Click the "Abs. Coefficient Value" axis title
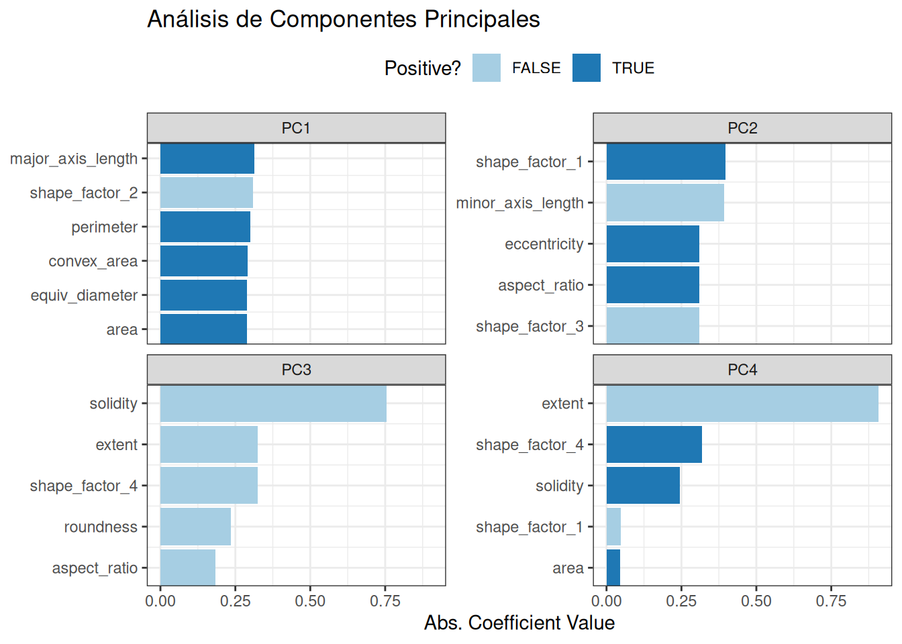Viewport: 902px width, 644px height. (x=519, y=623)
